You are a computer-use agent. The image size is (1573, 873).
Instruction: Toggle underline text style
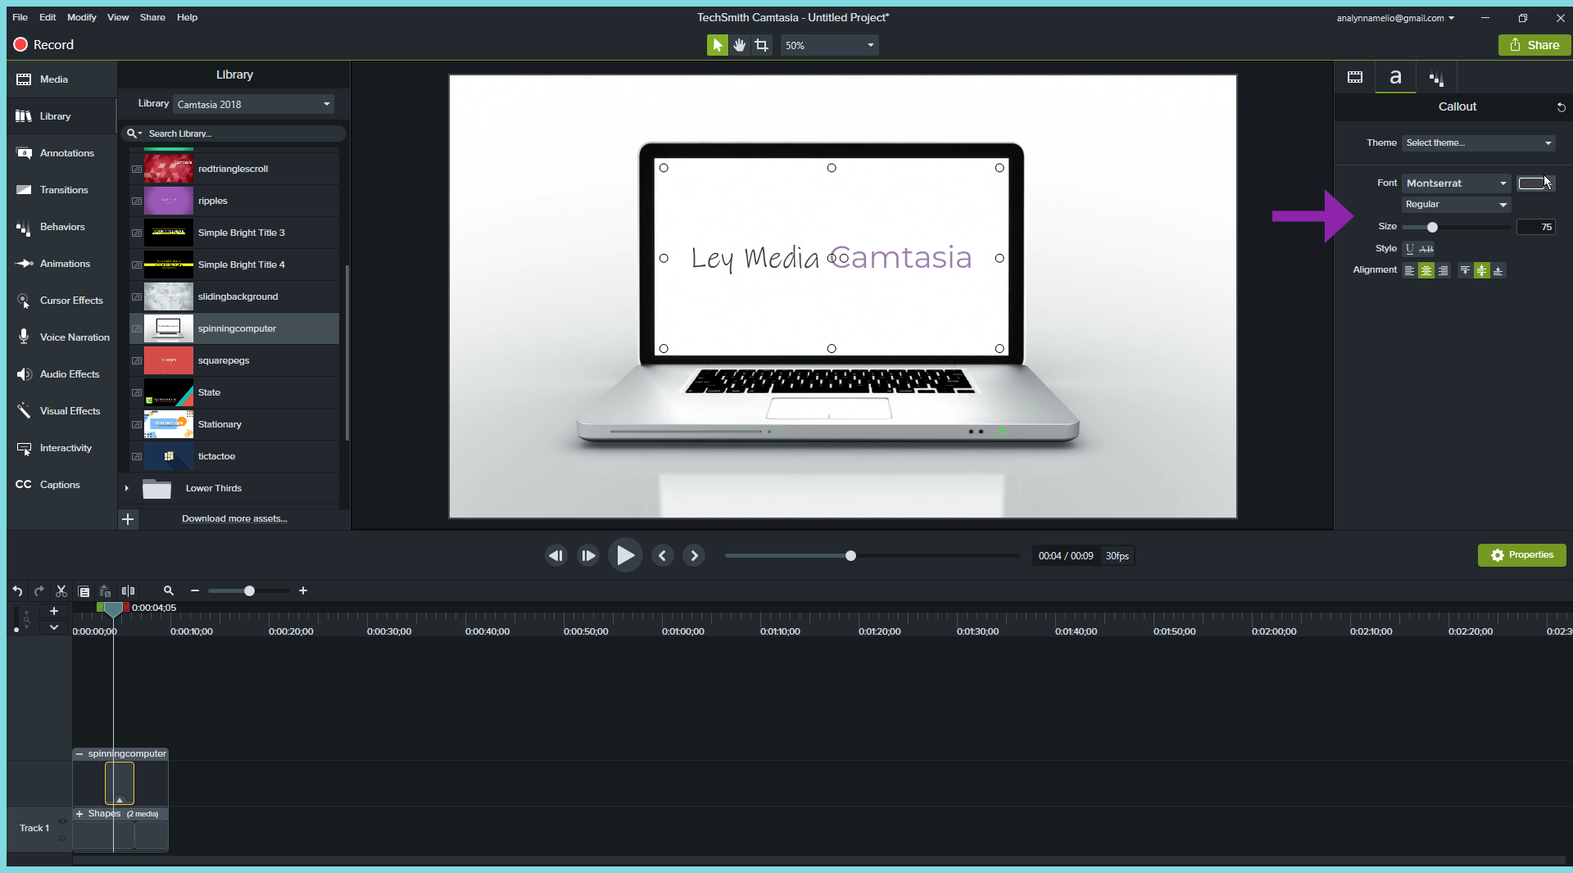click(x=1409, y=249)
